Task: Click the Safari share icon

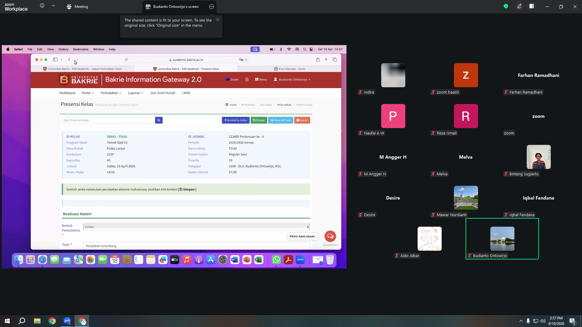Action: [x=318, y=60]
